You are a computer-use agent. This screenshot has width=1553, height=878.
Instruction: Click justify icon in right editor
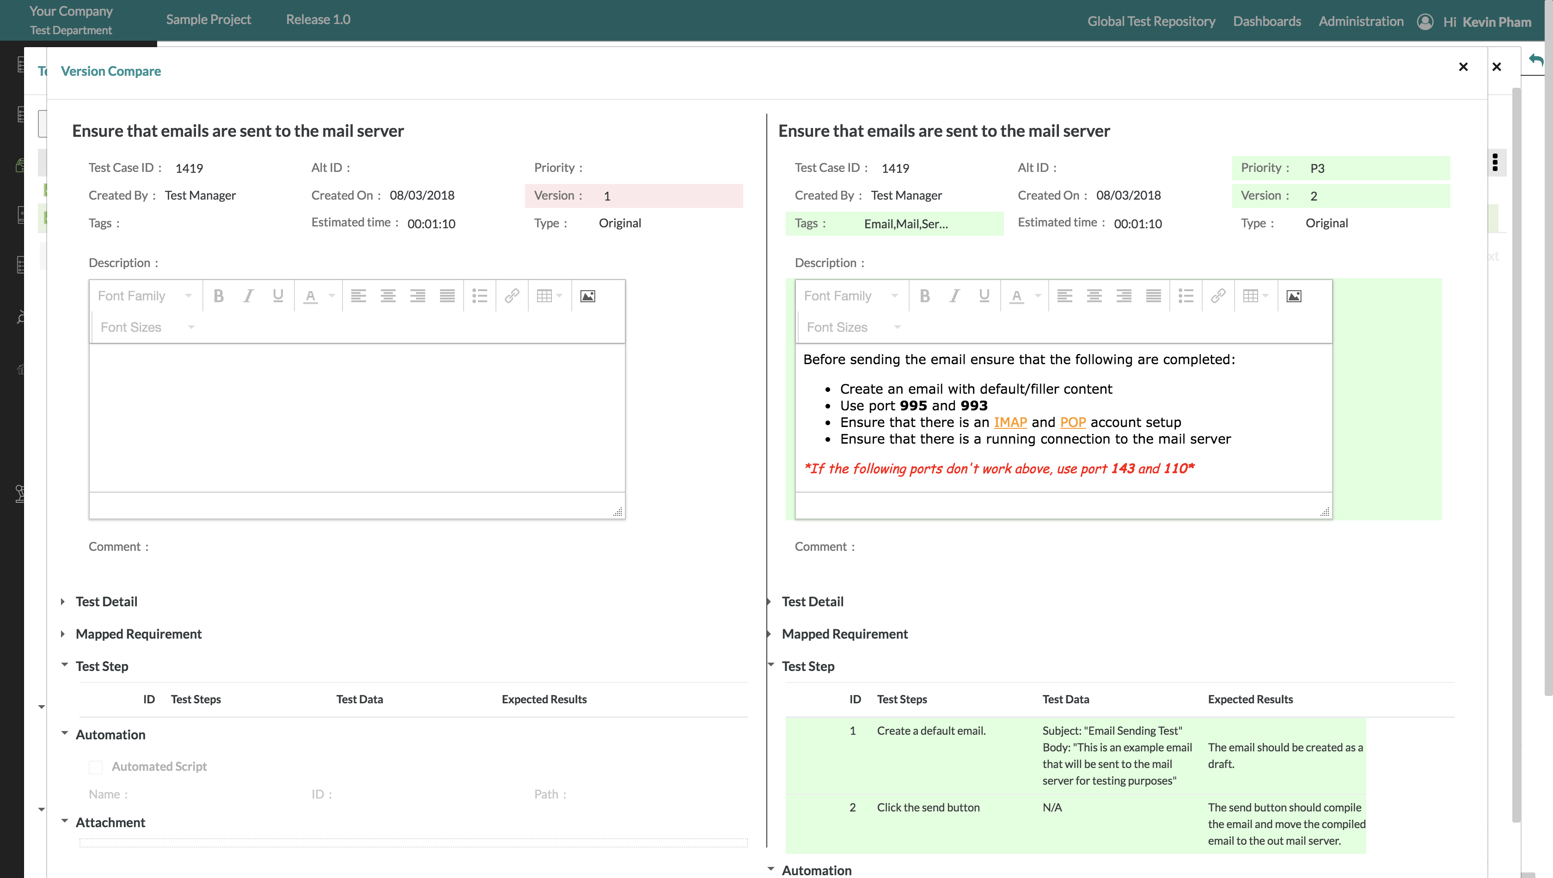[x=1153, y=296]
